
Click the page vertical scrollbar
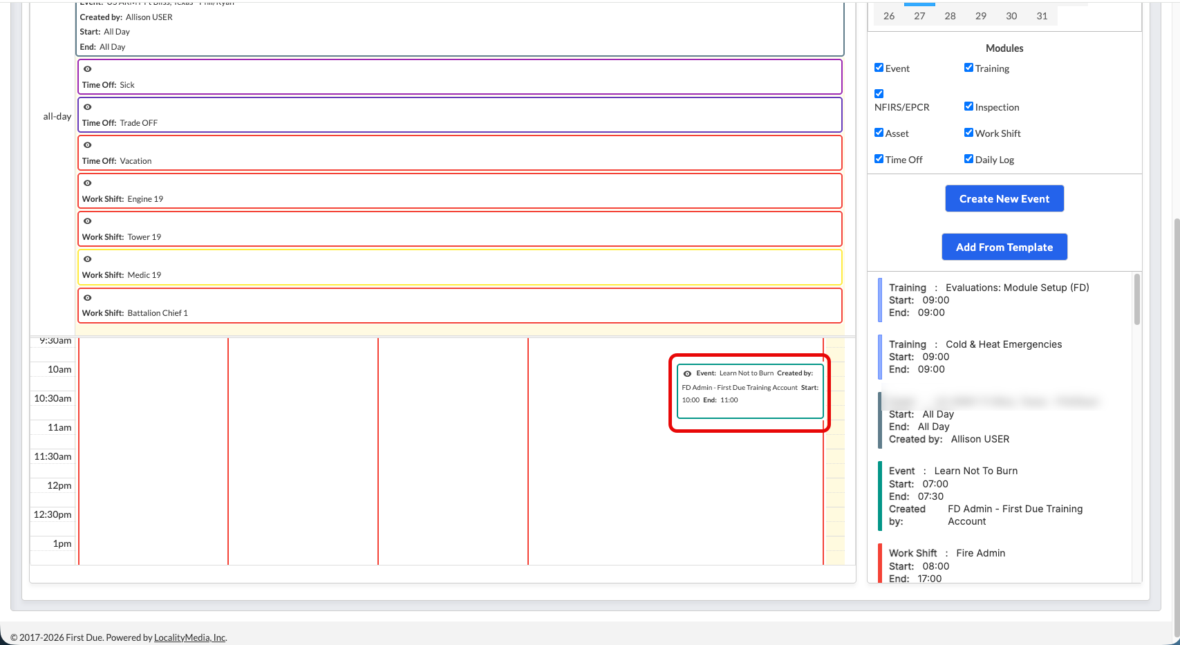[1177, 429]
